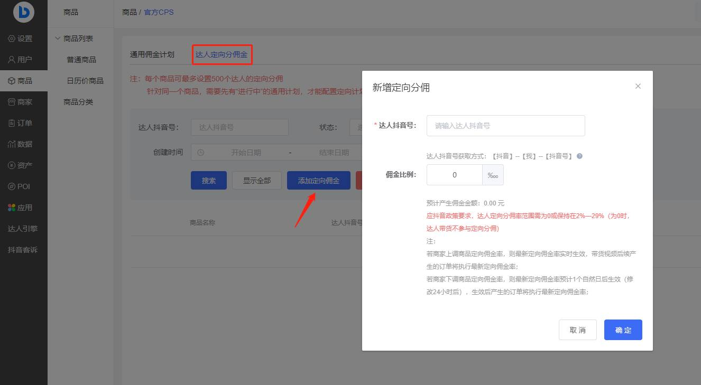The width and height of the screenshot is (701, 385).
Task: Click 官方CPS in the breadcrumb
Action: (x=159, y=12)
